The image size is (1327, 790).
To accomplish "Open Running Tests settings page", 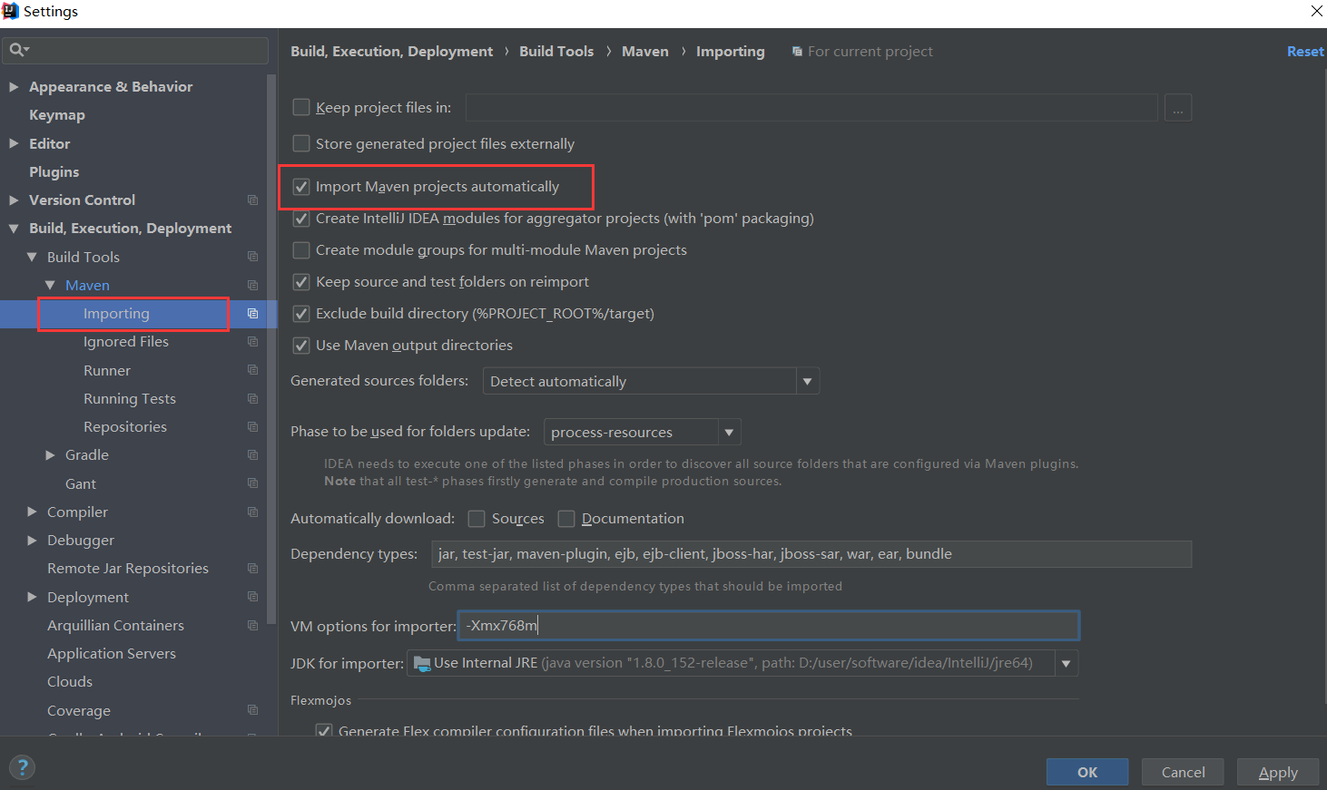I will point(130,399).
